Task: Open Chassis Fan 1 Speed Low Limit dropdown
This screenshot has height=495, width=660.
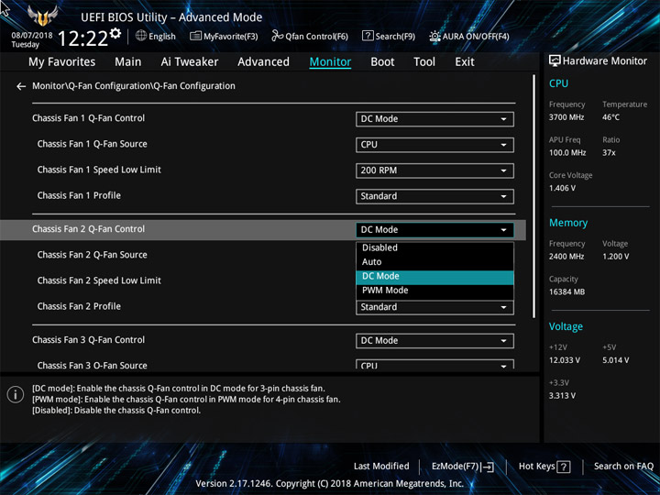Action: (434, 170)
